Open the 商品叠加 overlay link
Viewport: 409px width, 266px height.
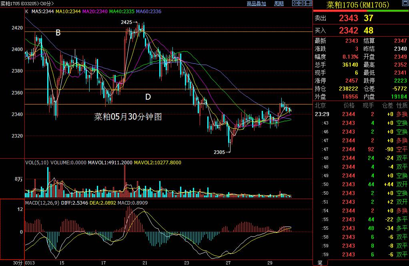pyautogui.click(x=257, y=3)
